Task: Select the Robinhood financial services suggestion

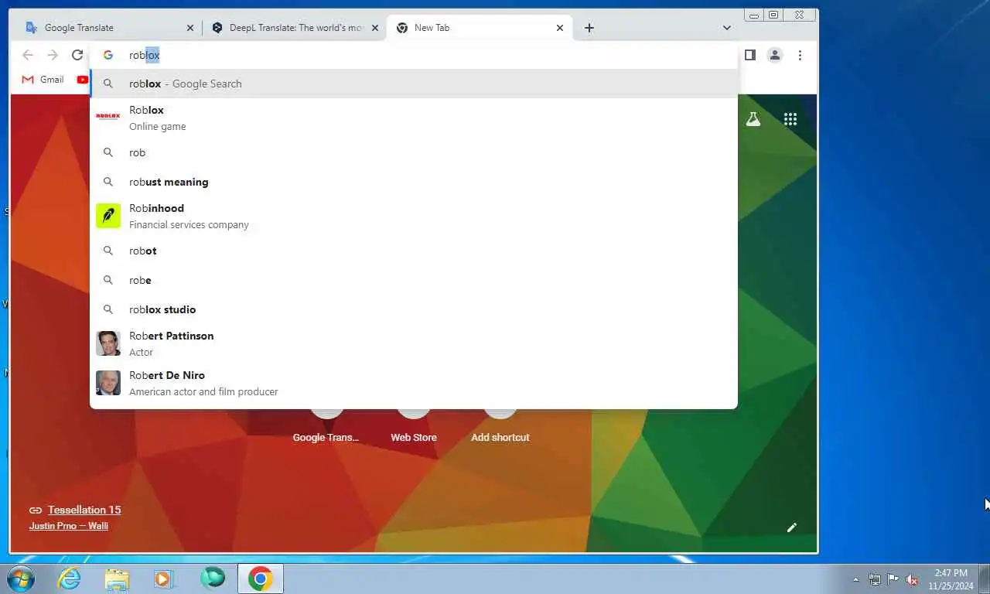Action: (414, 216)
